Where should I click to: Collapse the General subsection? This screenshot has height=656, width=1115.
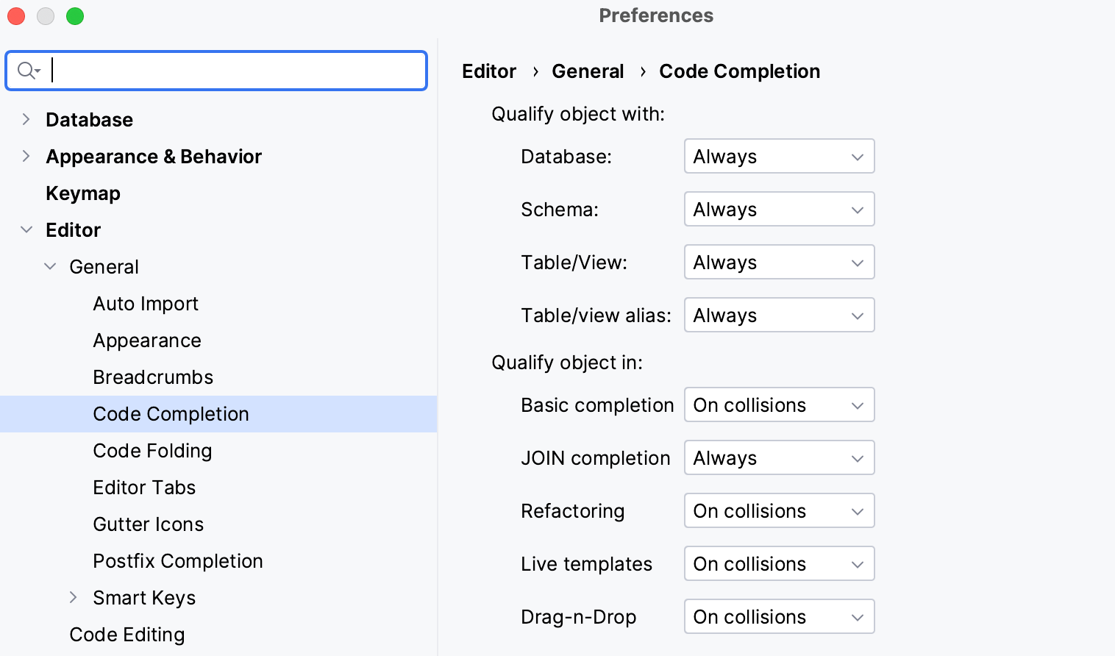pos(50,266)
